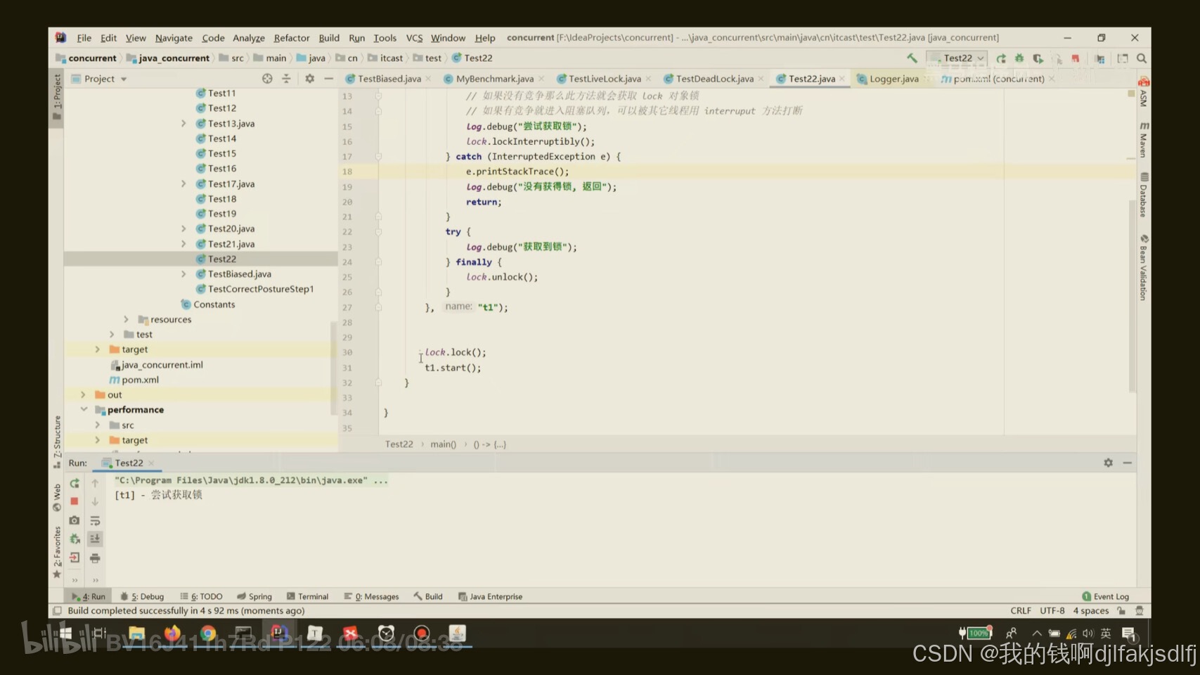This screenshot has height=675, width=1200.
Task: Click Chrome icon in Windows taskbar
Action: point(208,634)
